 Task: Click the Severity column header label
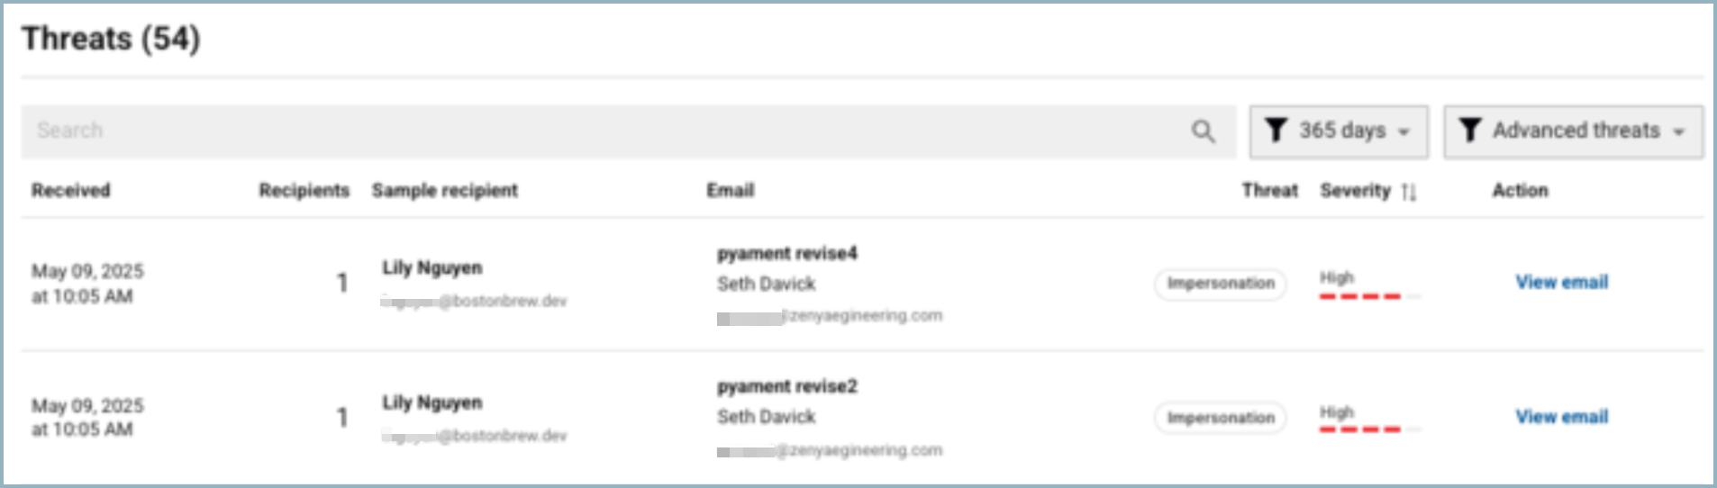tap(1355, 191)
